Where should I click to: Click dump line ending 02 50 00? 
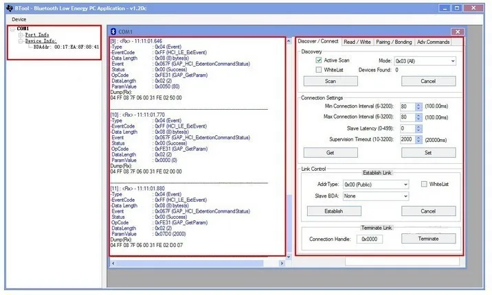[146, 97]
